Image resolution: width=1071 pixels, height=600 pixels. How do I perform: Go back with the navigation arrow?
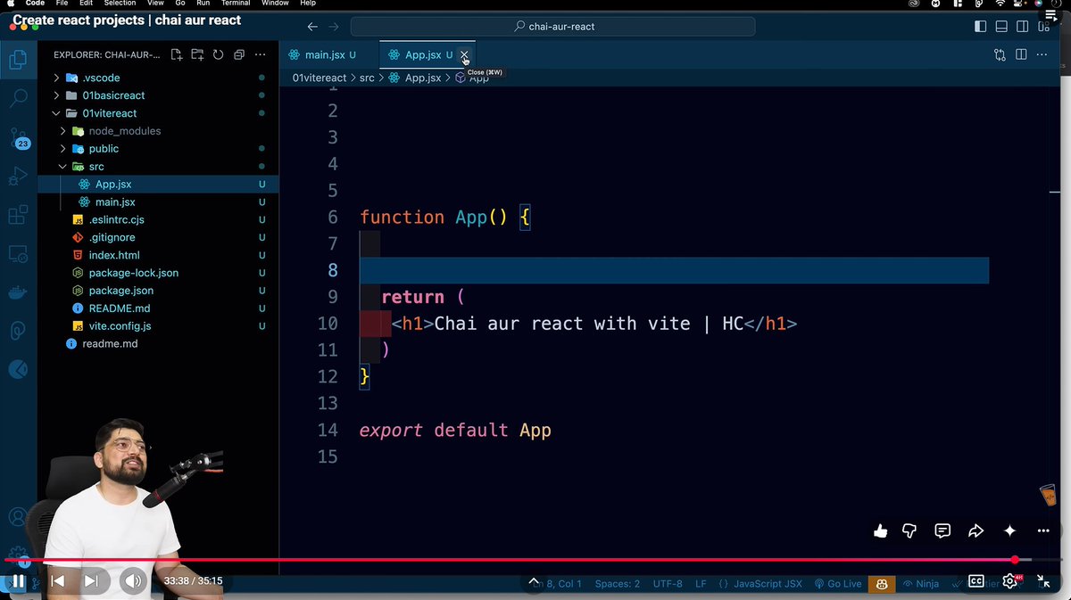(x=311, y=27)
